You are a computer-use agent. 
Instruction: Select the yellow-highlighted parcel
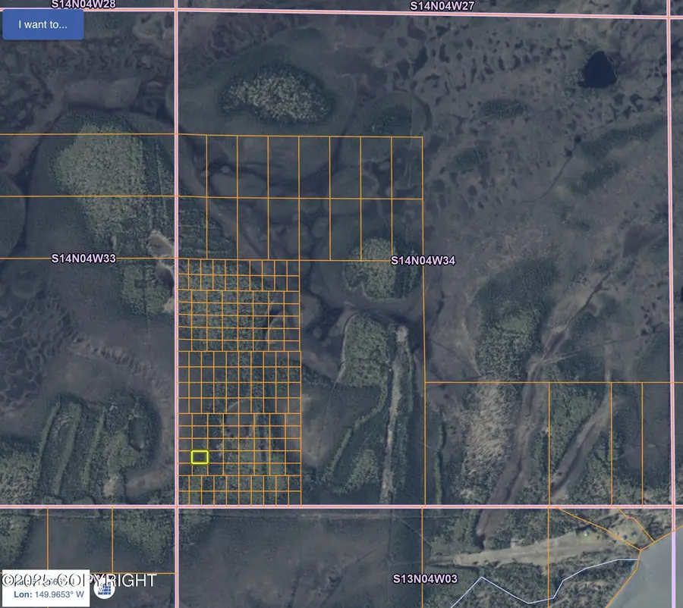[200, 458]
